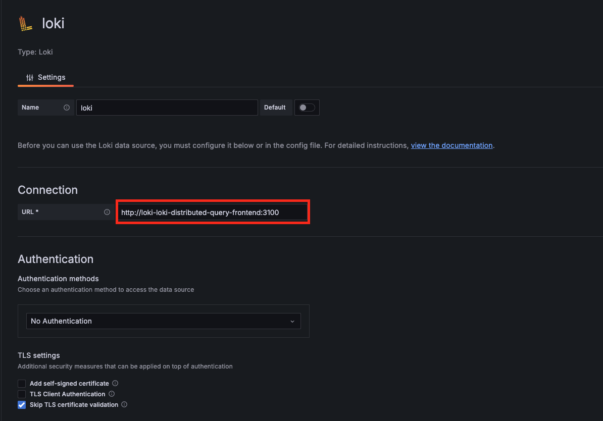Edit the Connection URL input field
This screenshot has height=421, width=603.
click(213, 212)
